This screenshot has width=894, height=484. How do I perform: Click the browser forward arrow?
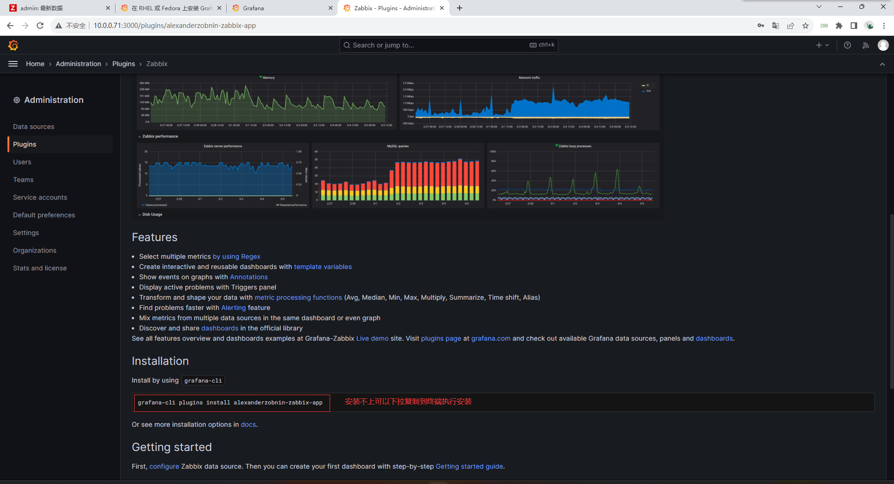point(25,26)
